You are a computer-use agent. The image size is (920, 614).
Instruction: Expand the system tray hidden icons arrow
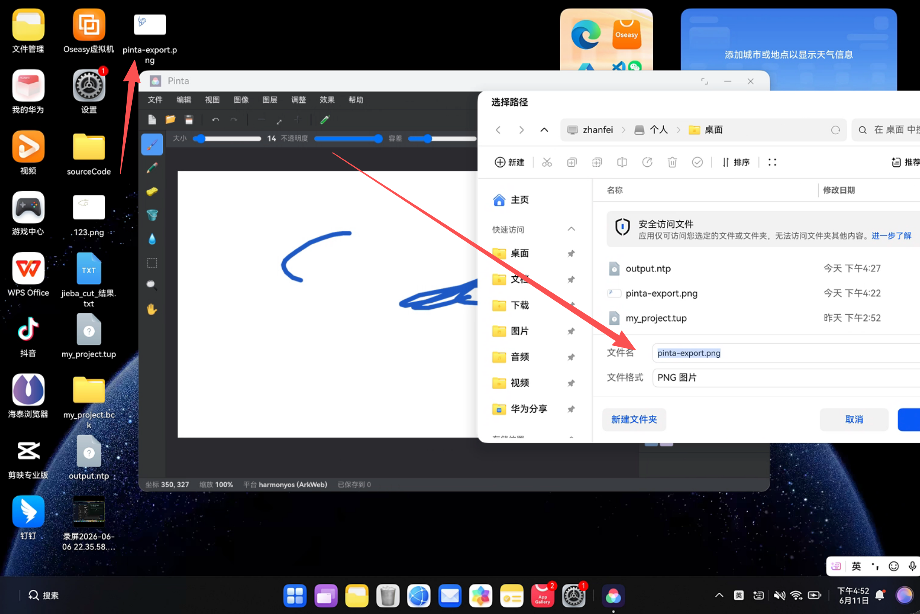[719, 595]
